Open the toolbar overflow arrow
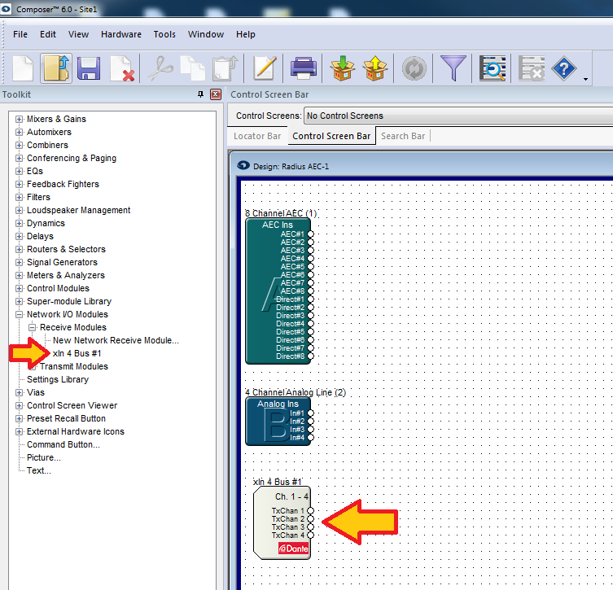613x590 pixels. (585, 79)
